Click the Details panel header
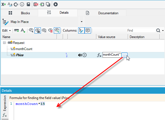Screen dimensions: 165x120 83,90
